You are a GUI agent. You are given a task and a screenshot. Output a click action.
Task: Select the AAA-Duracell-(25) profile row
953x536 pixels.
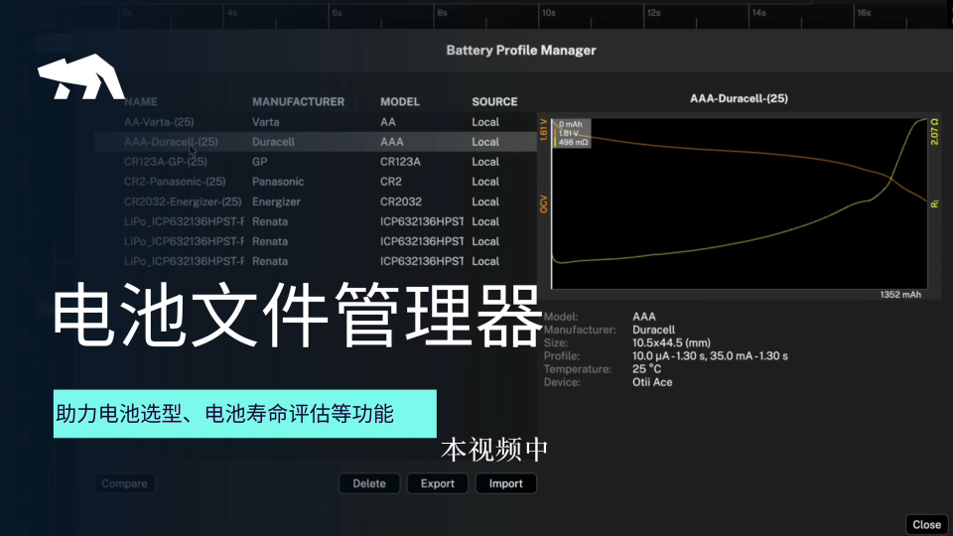pos(316,142)
